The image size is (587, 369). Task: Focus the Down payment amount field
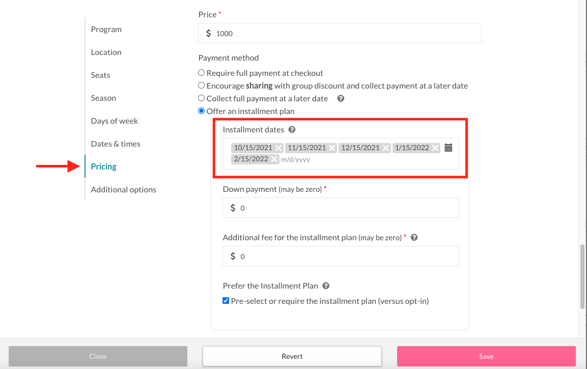click(x=346, y=208)
